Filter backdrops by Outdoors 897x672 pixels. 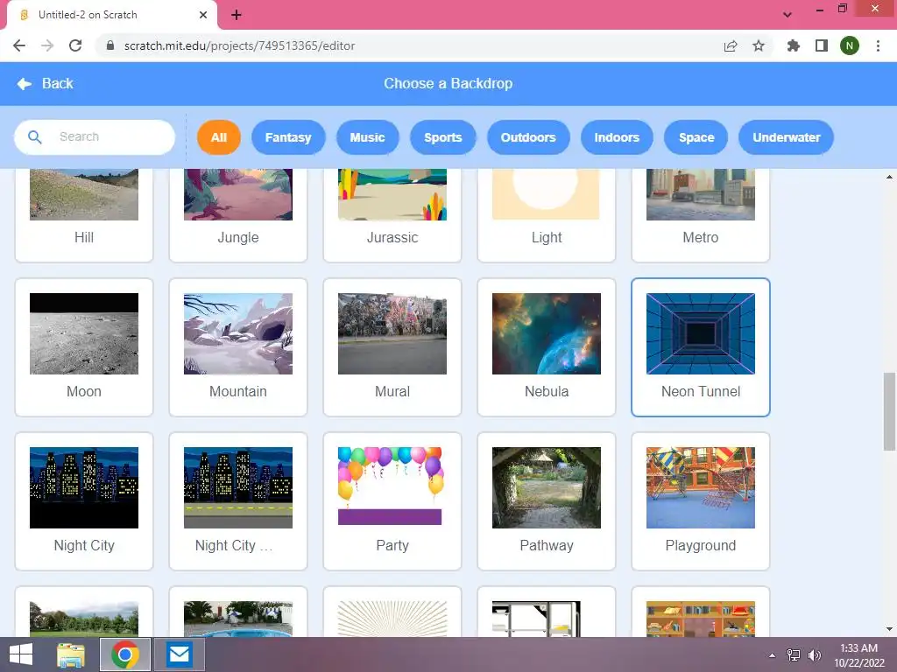[528, 137]
